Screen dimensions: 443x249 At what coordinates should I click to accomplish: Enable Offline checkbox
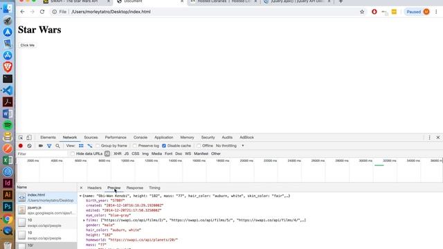click(x=199, y=146)
